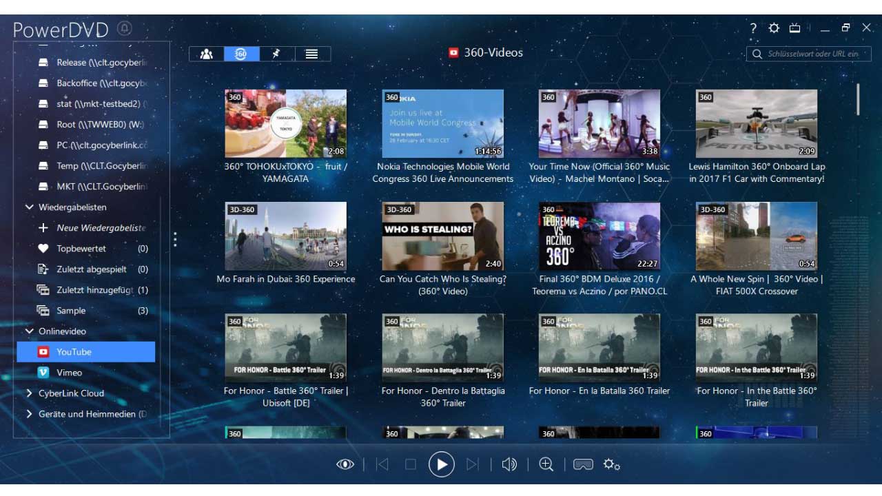This screenshot has height=496, width=882.
Task: Collapse the Wiedergabelisten section
Action: (30, 207)
